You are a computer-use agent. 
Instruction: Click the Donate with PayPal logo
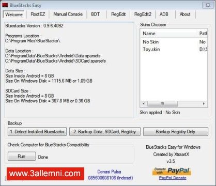point(172,171)
